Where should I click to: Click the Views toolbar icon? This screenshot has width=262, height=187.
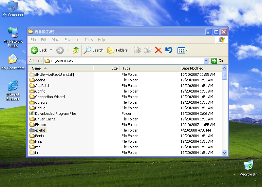[x=181, y=50]
